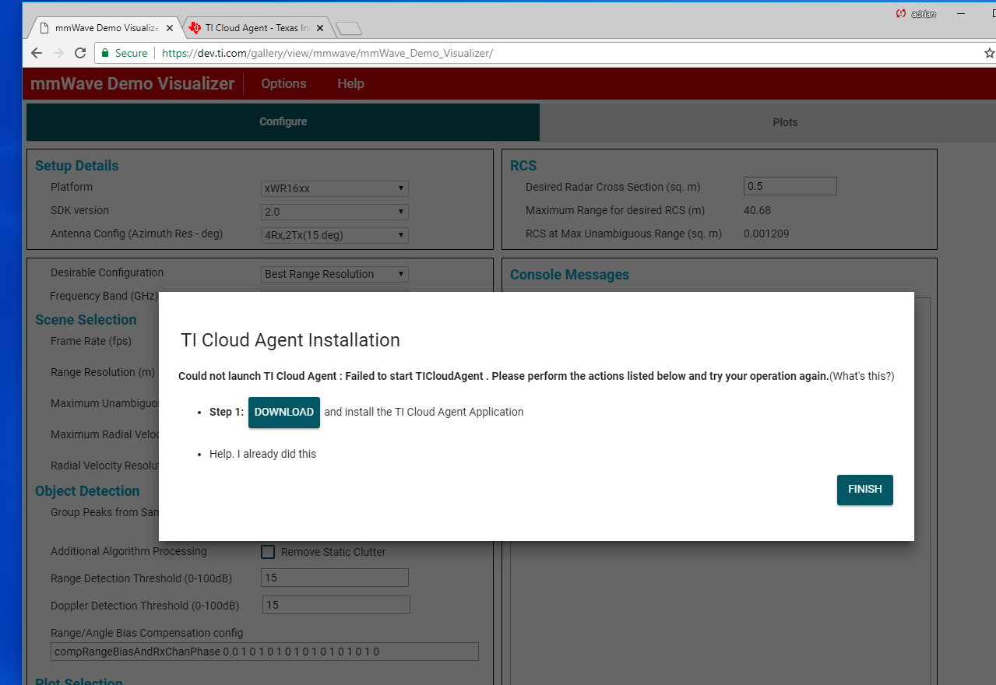Open the Antenna Config dropdown
Screen dimensions: 996x685
(335, 235)
